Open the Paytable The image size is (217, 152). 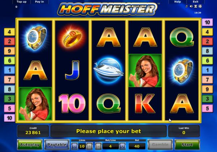57,145
